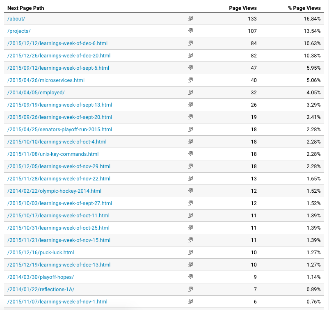Open reflections-1A in new window via icon

tap(190, 289)
